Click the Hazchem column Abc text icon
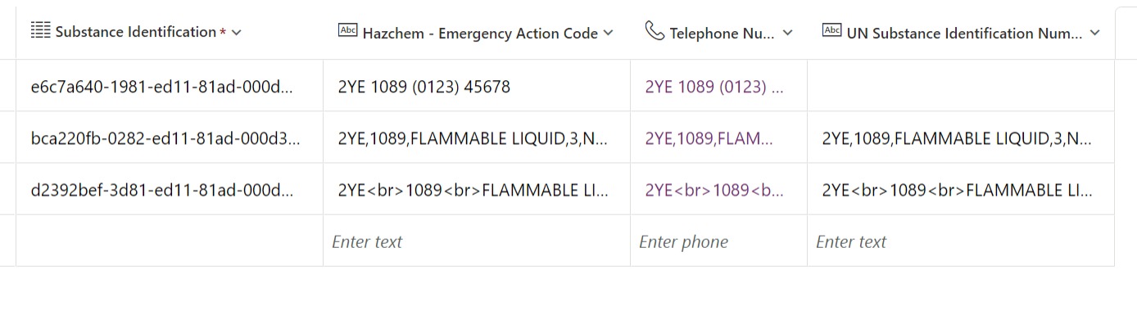Viewport: 1137px width, 324px height. point(347,31)
